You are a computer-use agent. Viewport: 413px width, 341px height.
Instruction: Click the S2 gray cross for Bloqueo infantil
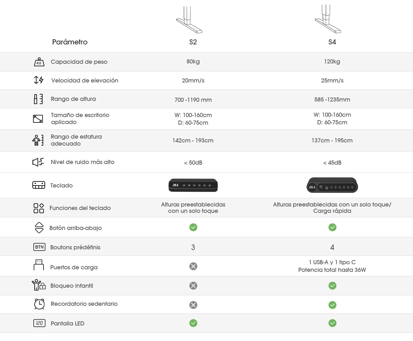tap(193, 285)
